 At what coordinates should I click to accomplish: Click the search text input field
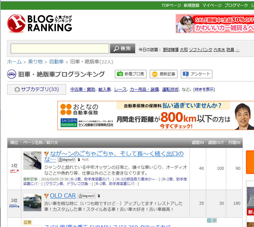[60, 49]
